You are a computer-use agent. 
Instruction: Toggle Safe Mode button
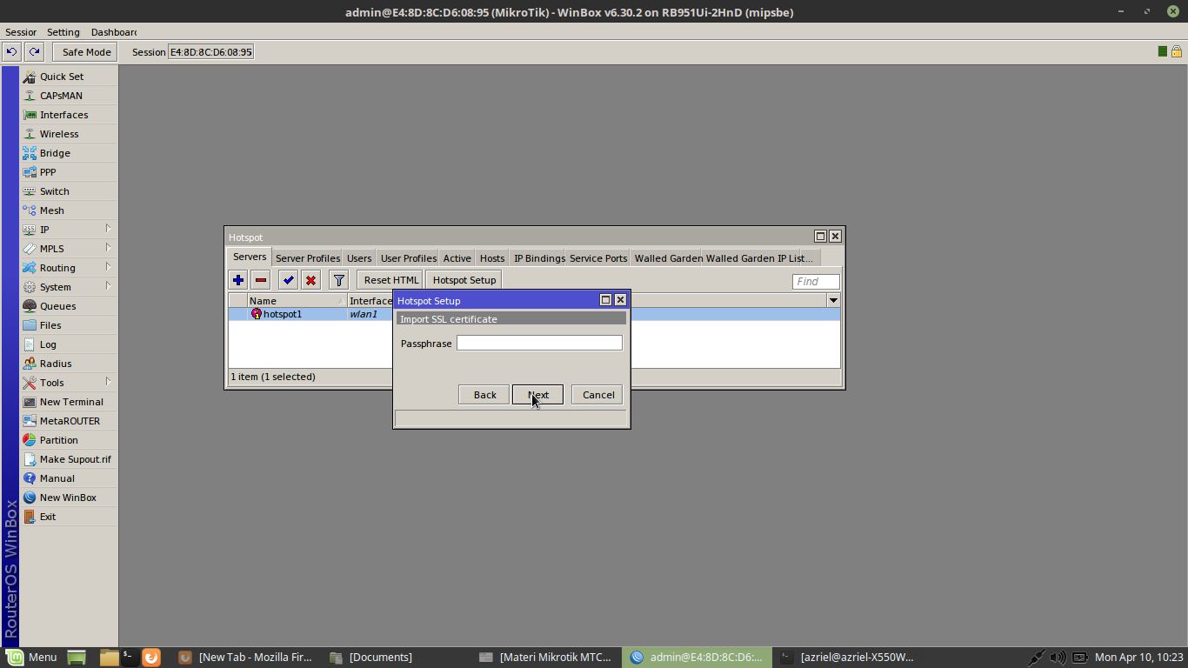[x=86, y=52]
